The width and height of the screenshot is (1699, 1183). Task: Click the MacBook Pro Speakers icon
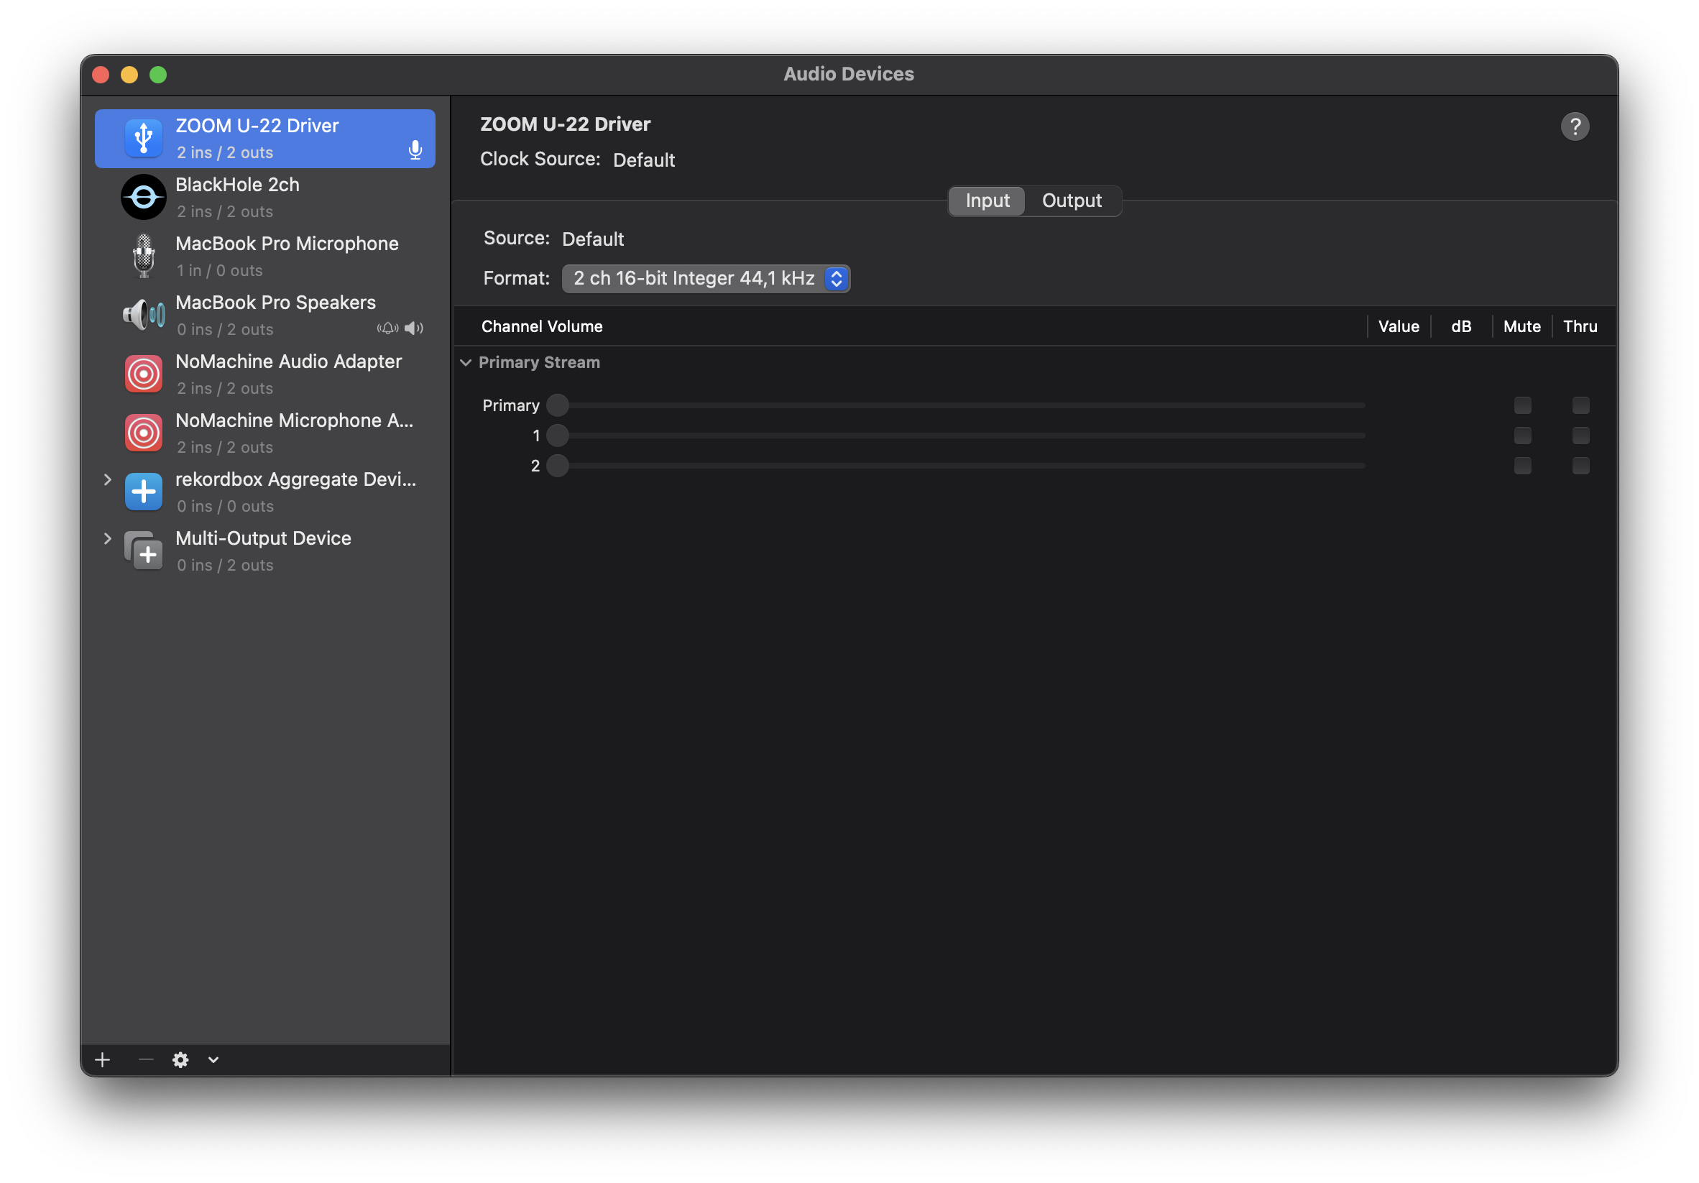(x=144, y=316)
